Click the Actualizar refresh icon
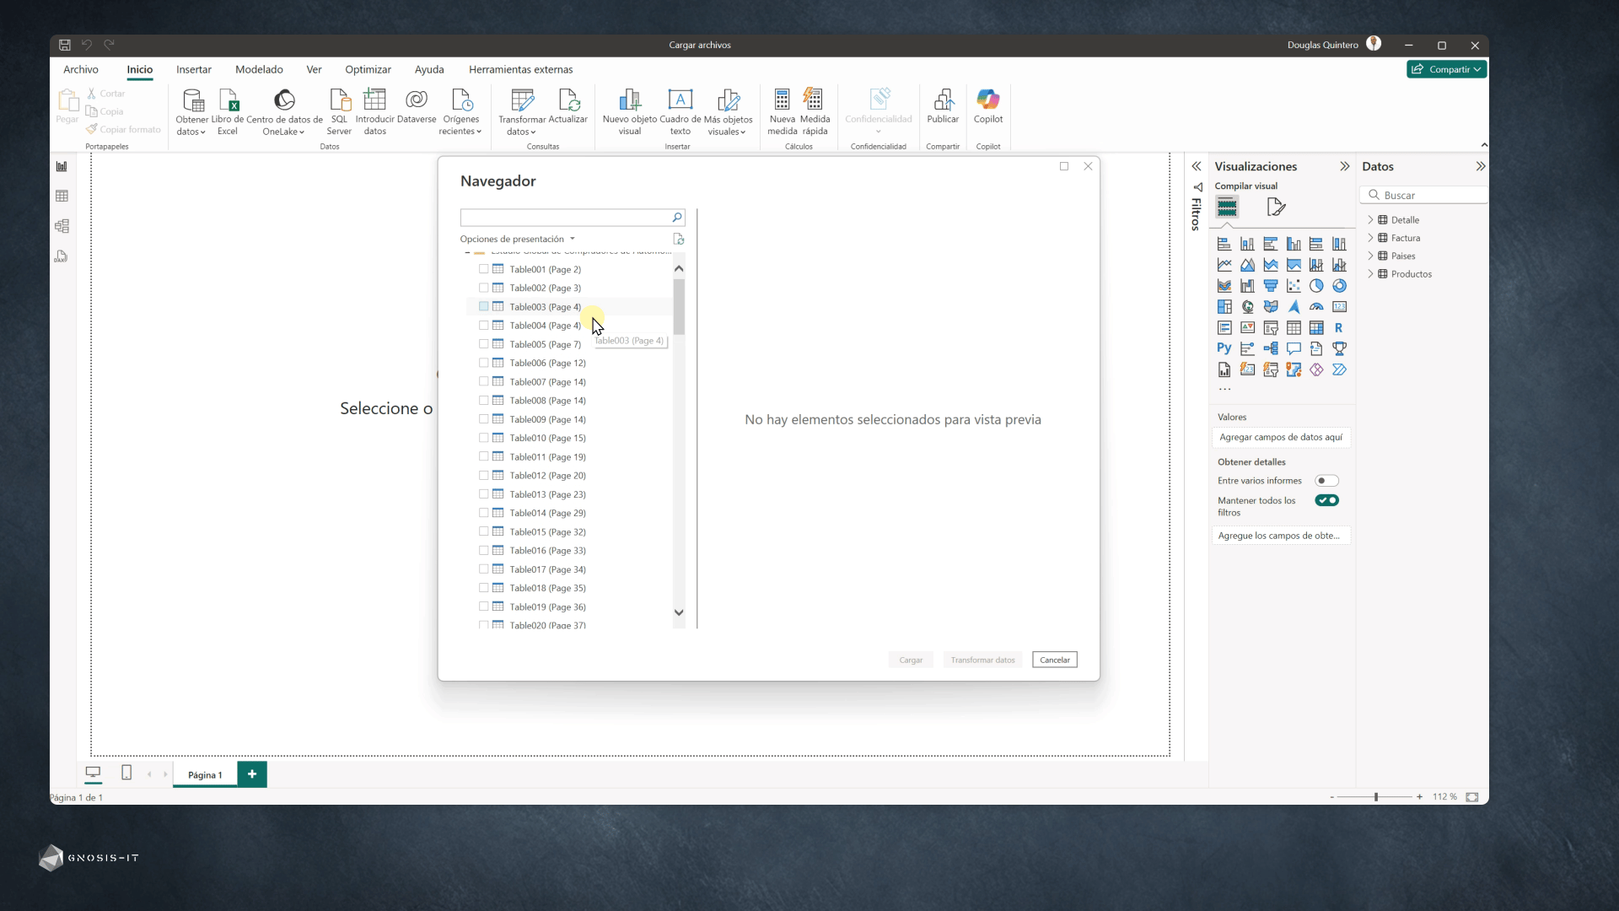The image size is (1619, 911). (x=568, y=100)
